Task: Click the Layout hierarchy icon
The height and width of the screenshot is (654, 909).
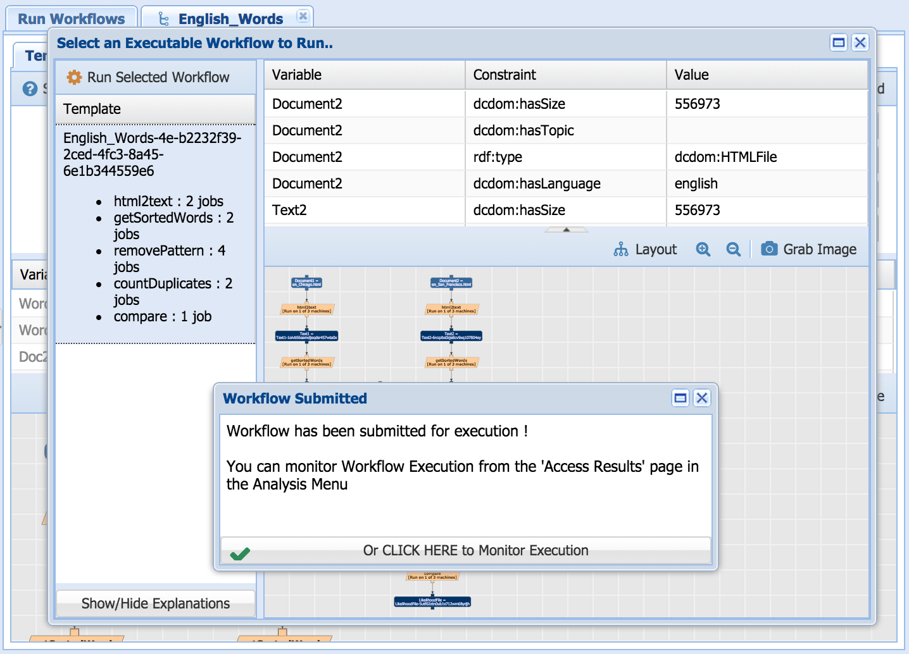Action: click(x=620, y=249)
